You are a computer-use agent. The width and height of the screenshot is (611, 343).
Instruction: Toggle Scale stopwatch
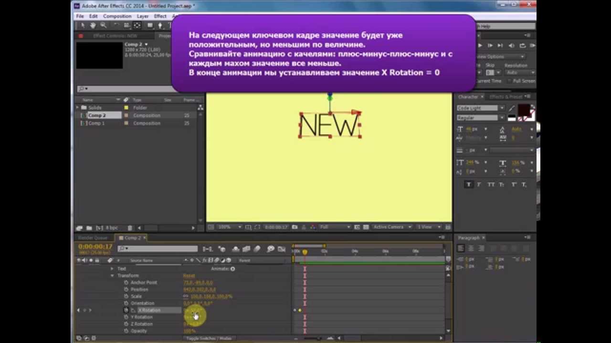click(126, 296)
